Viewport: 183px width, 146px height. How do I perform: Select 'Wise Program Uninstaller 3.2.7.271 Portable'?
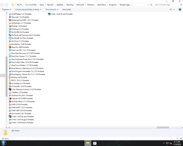click(26, 71)
